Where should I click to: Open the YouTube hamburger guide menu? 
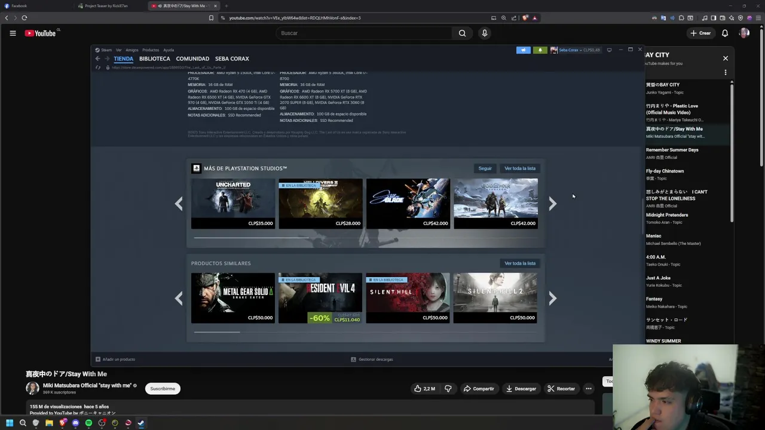coord(13,33)
